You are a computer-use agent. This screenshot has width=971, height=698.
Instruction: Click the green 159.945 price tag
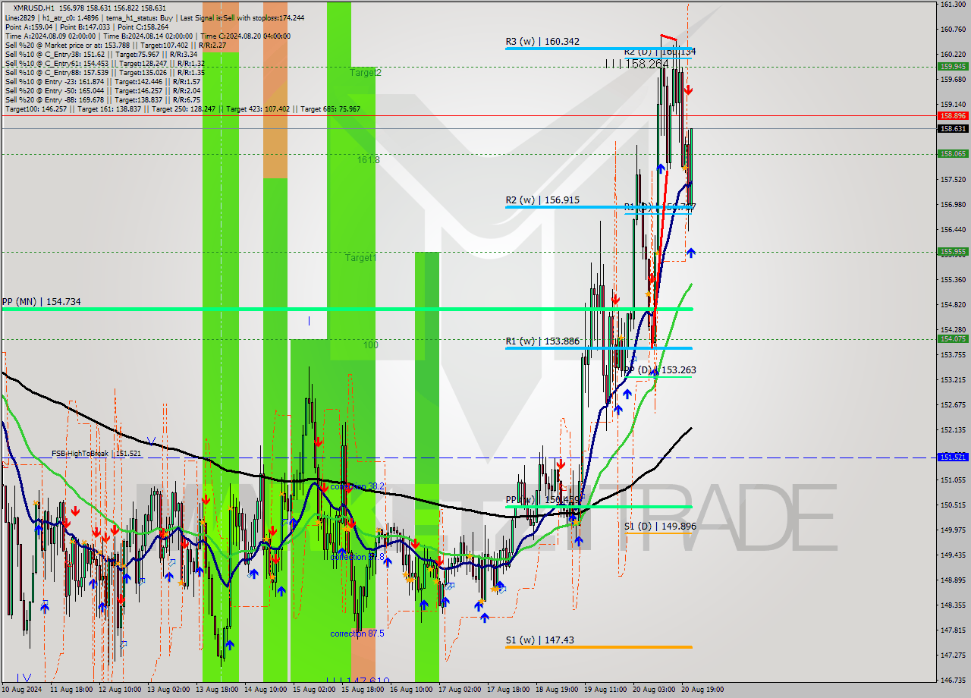coord(953,66)
